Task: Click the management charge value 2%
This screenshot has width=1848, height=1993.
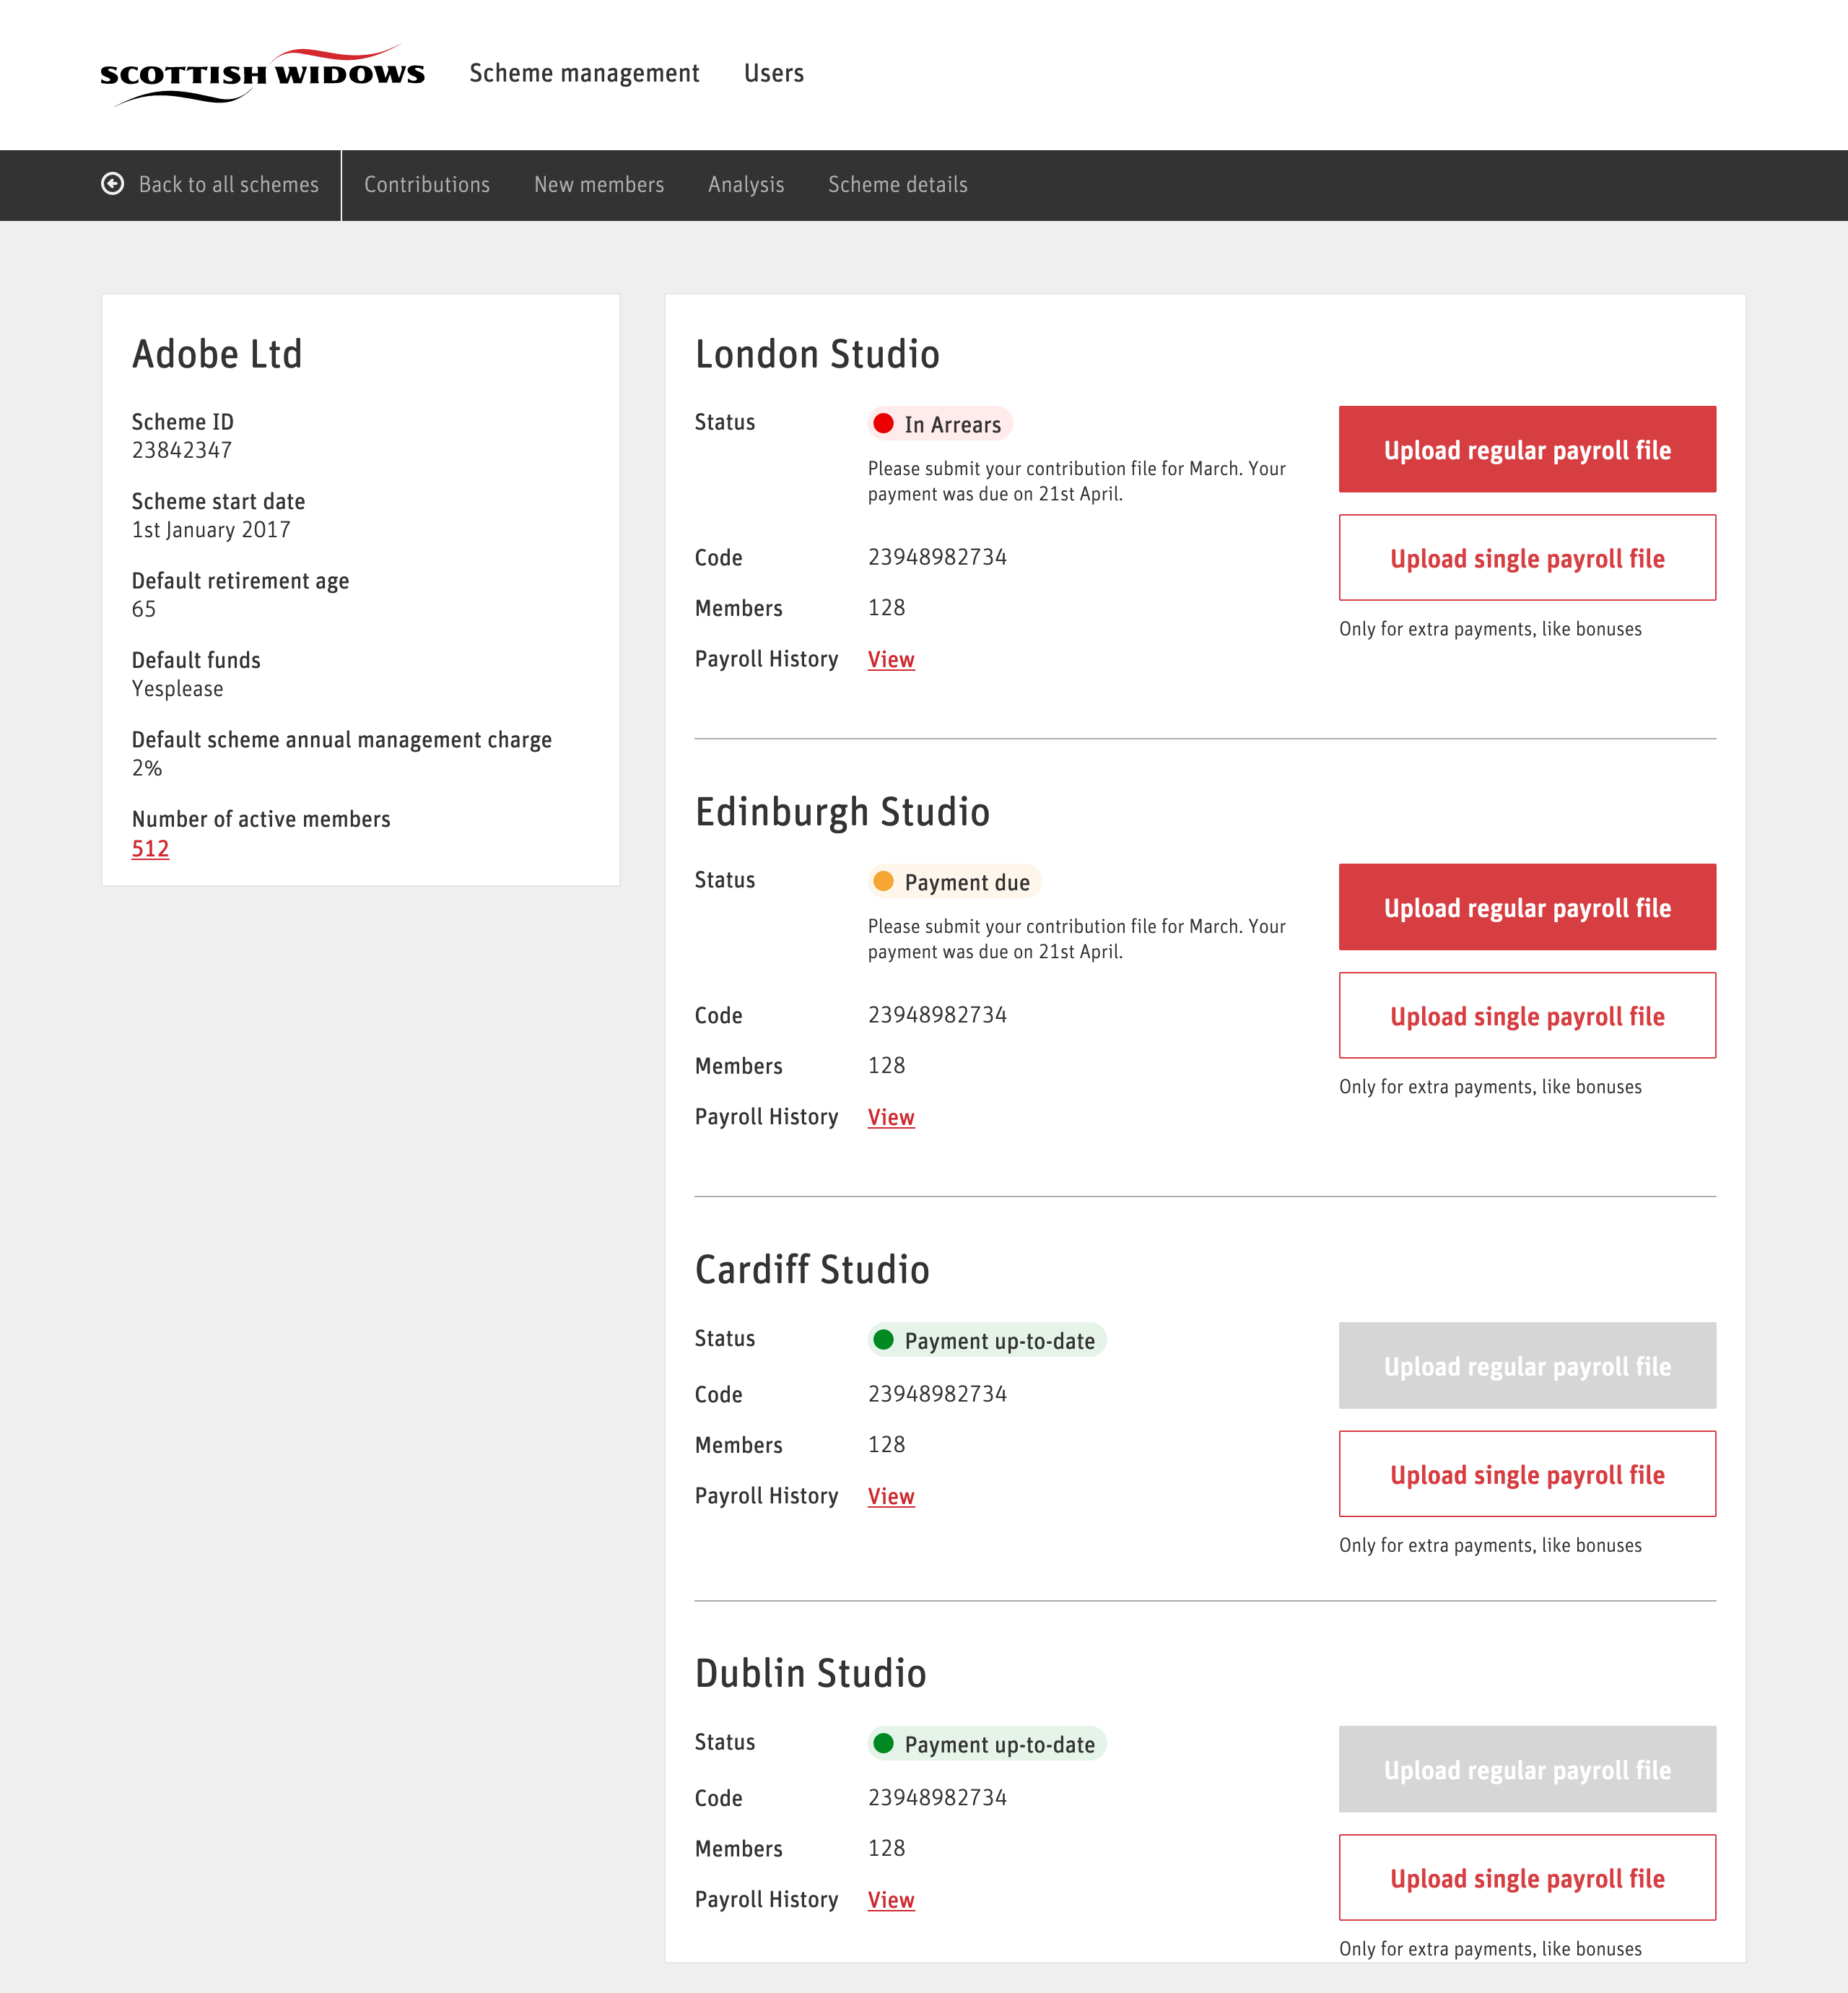Action: pos(147,768)
